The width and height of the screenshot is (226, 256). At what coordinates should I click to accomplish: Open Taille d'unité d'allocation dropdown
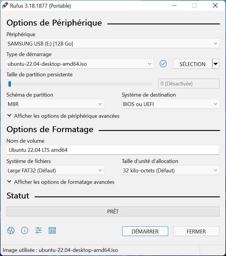(171, 170)
